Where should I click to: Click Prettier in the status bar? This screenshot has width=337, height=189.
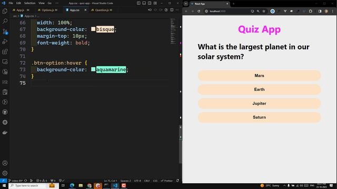pyautogui.click(x=167, y=181)
